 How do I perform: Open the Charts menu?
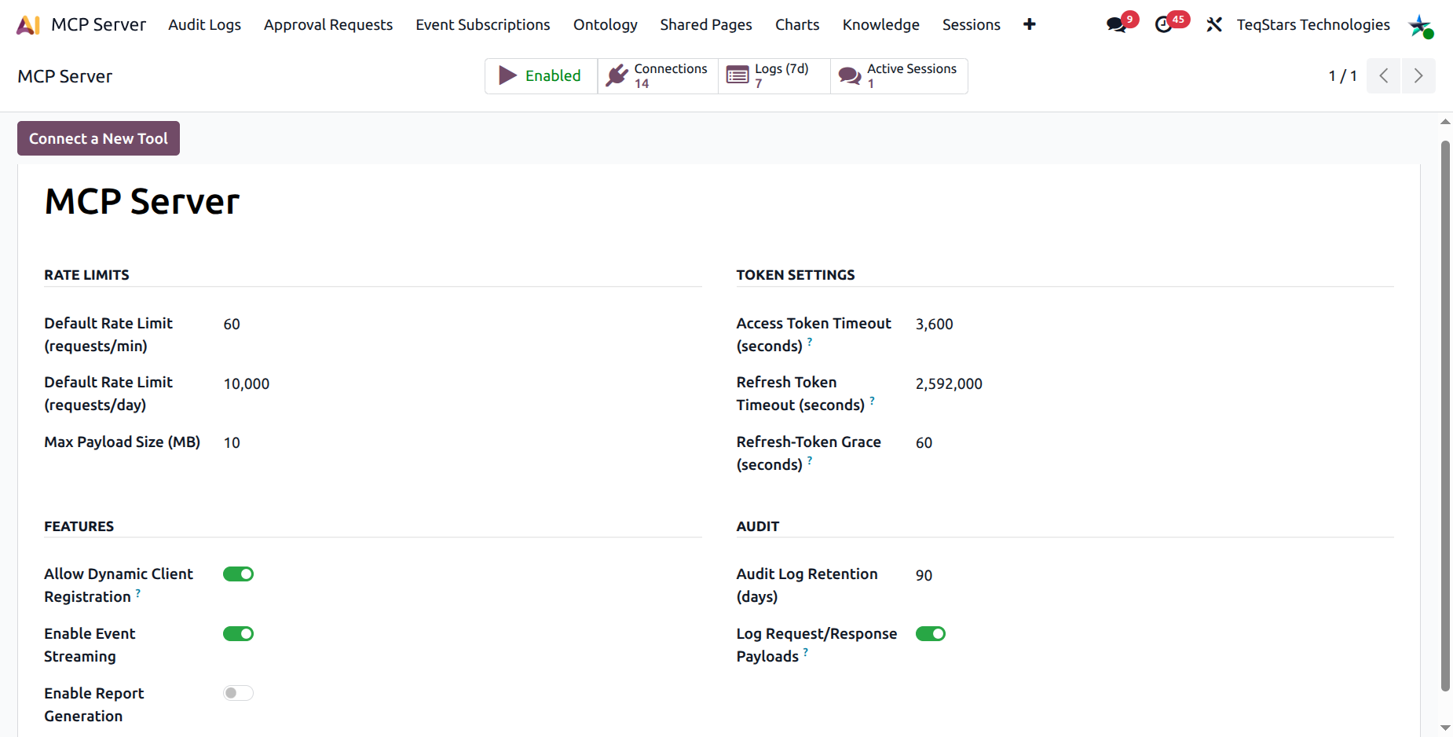[x=797, y=24]
